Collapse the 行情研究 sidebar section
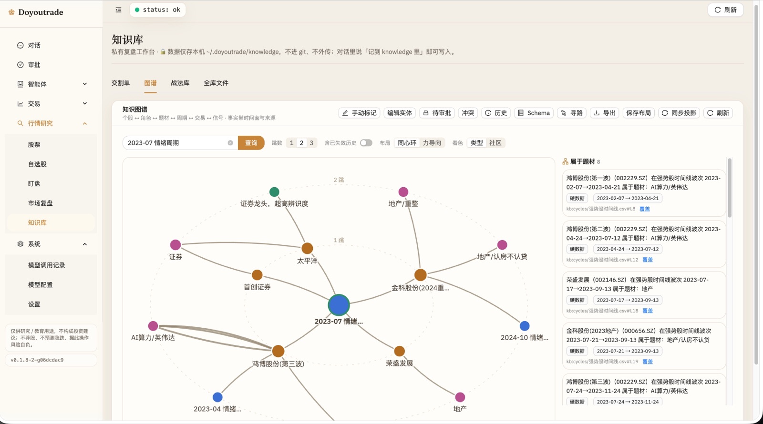The image size is (763, 424). (85, 123)
